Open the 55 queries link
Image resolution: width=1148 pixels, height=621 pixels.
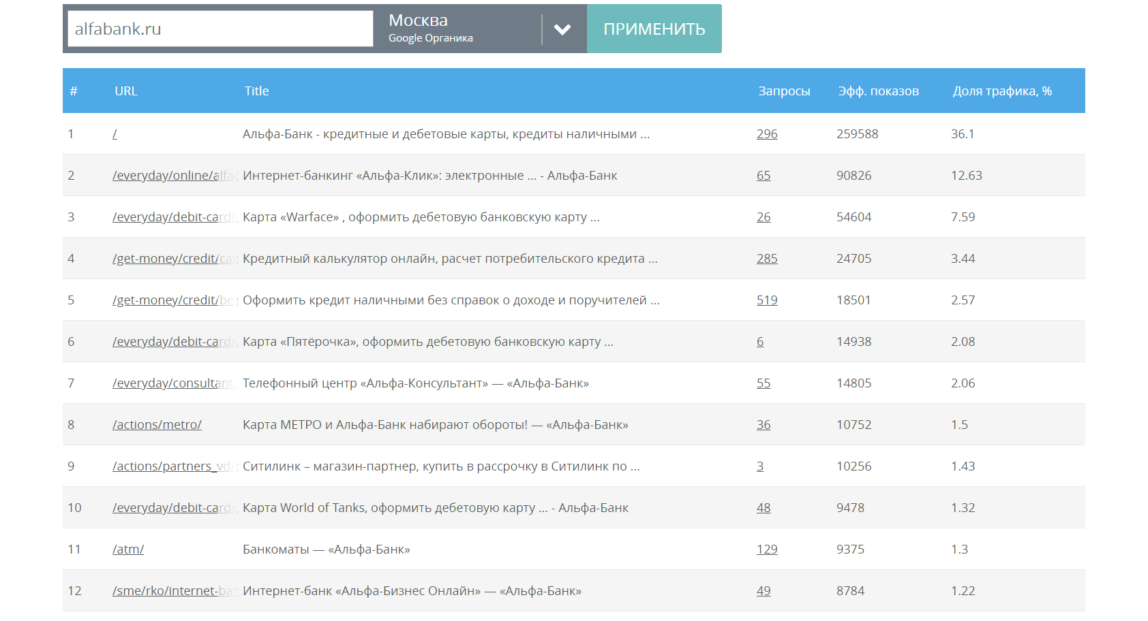764,383
